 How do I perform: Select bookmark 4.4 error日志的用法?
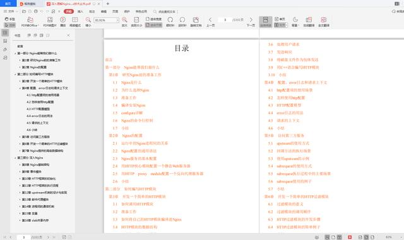(x=39, y=116)
